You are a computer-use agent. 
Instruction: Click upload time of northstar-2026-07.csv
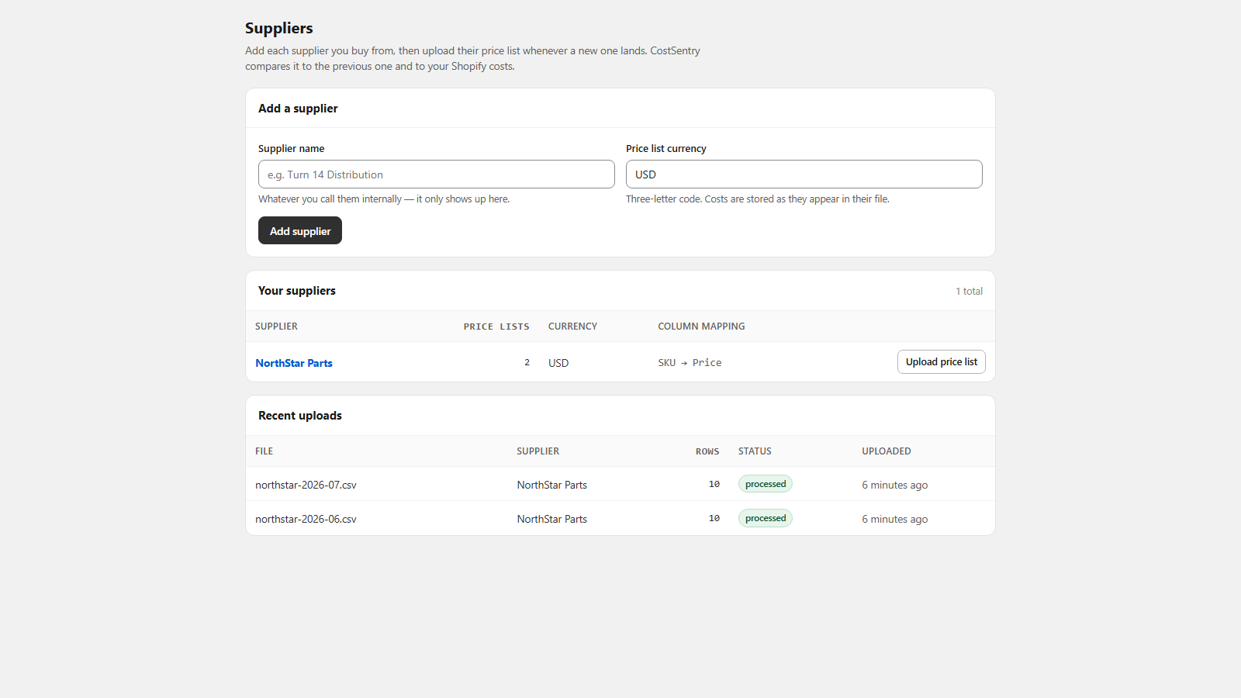coord(894,485)
